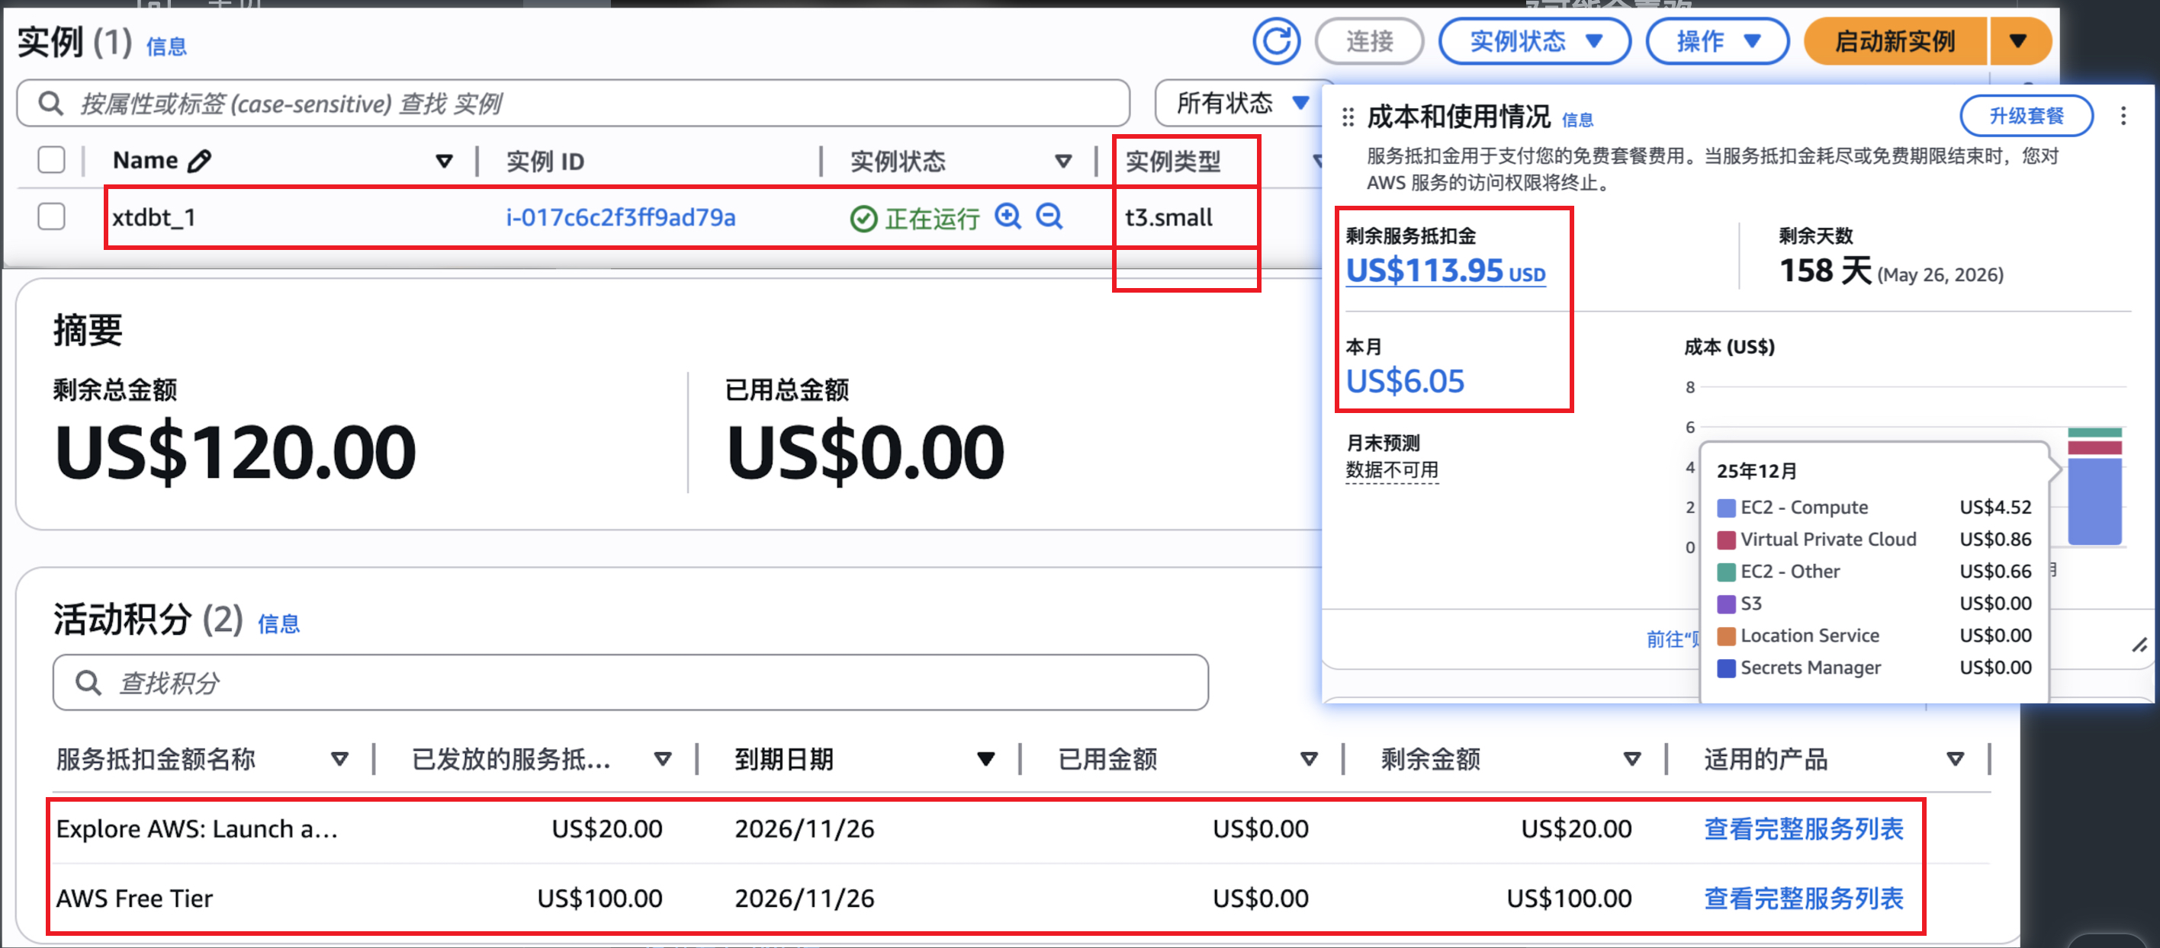Image resolution: width=2160 pixels, height=948 pixels.
Task: Click the 升级套餐 button
Action: [2026, 116]
